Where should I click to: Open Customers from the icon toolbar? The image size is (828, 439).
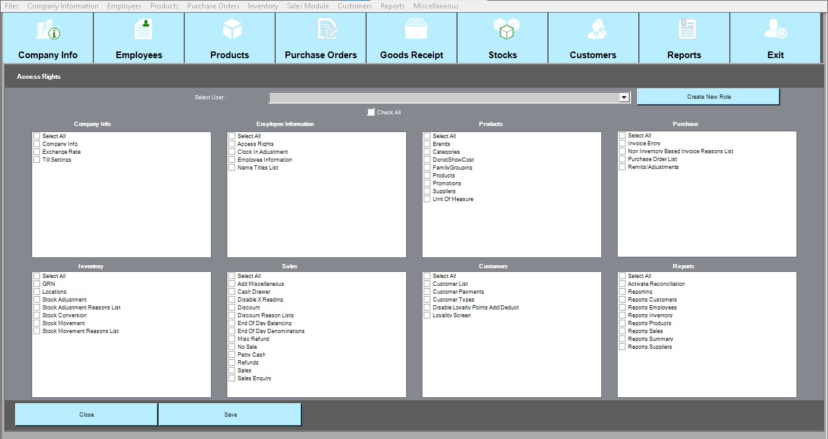pos(593,38)
